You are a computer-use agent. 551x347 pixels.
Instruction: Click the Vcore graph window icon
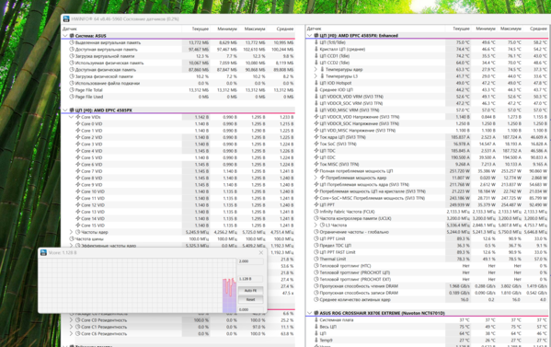pos(43,252)
